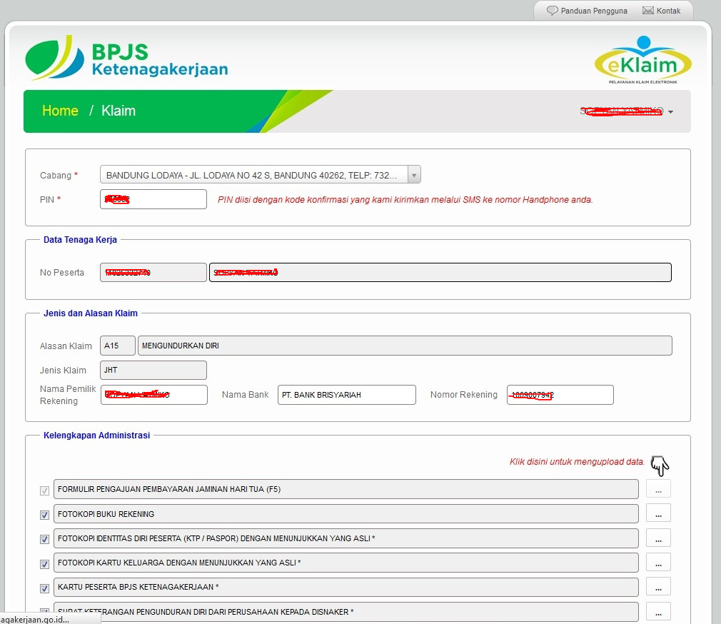Click the eKlaim logo

click(642, 60)
